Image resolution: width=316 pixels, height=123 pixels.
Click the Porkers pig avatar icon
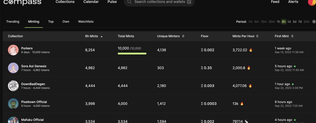13,50
